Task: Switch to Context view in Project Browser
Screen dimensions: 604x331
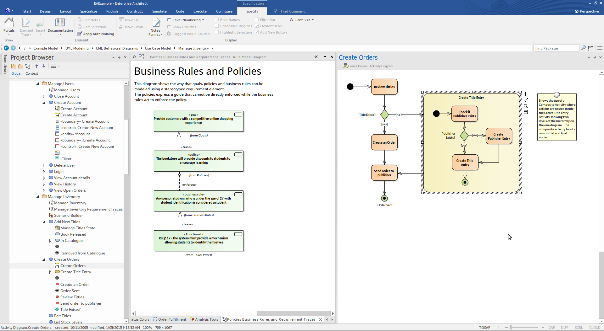Action: coord(32,73)
